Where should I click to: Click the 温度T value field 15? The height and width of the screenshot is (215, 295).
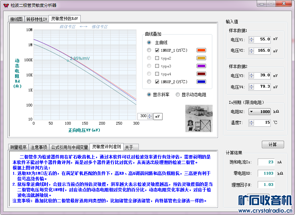coord(262,123)
